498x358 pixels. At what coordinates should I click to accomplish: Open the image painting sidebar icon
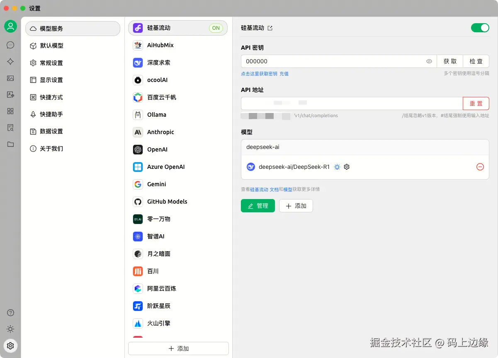[10, 78]
